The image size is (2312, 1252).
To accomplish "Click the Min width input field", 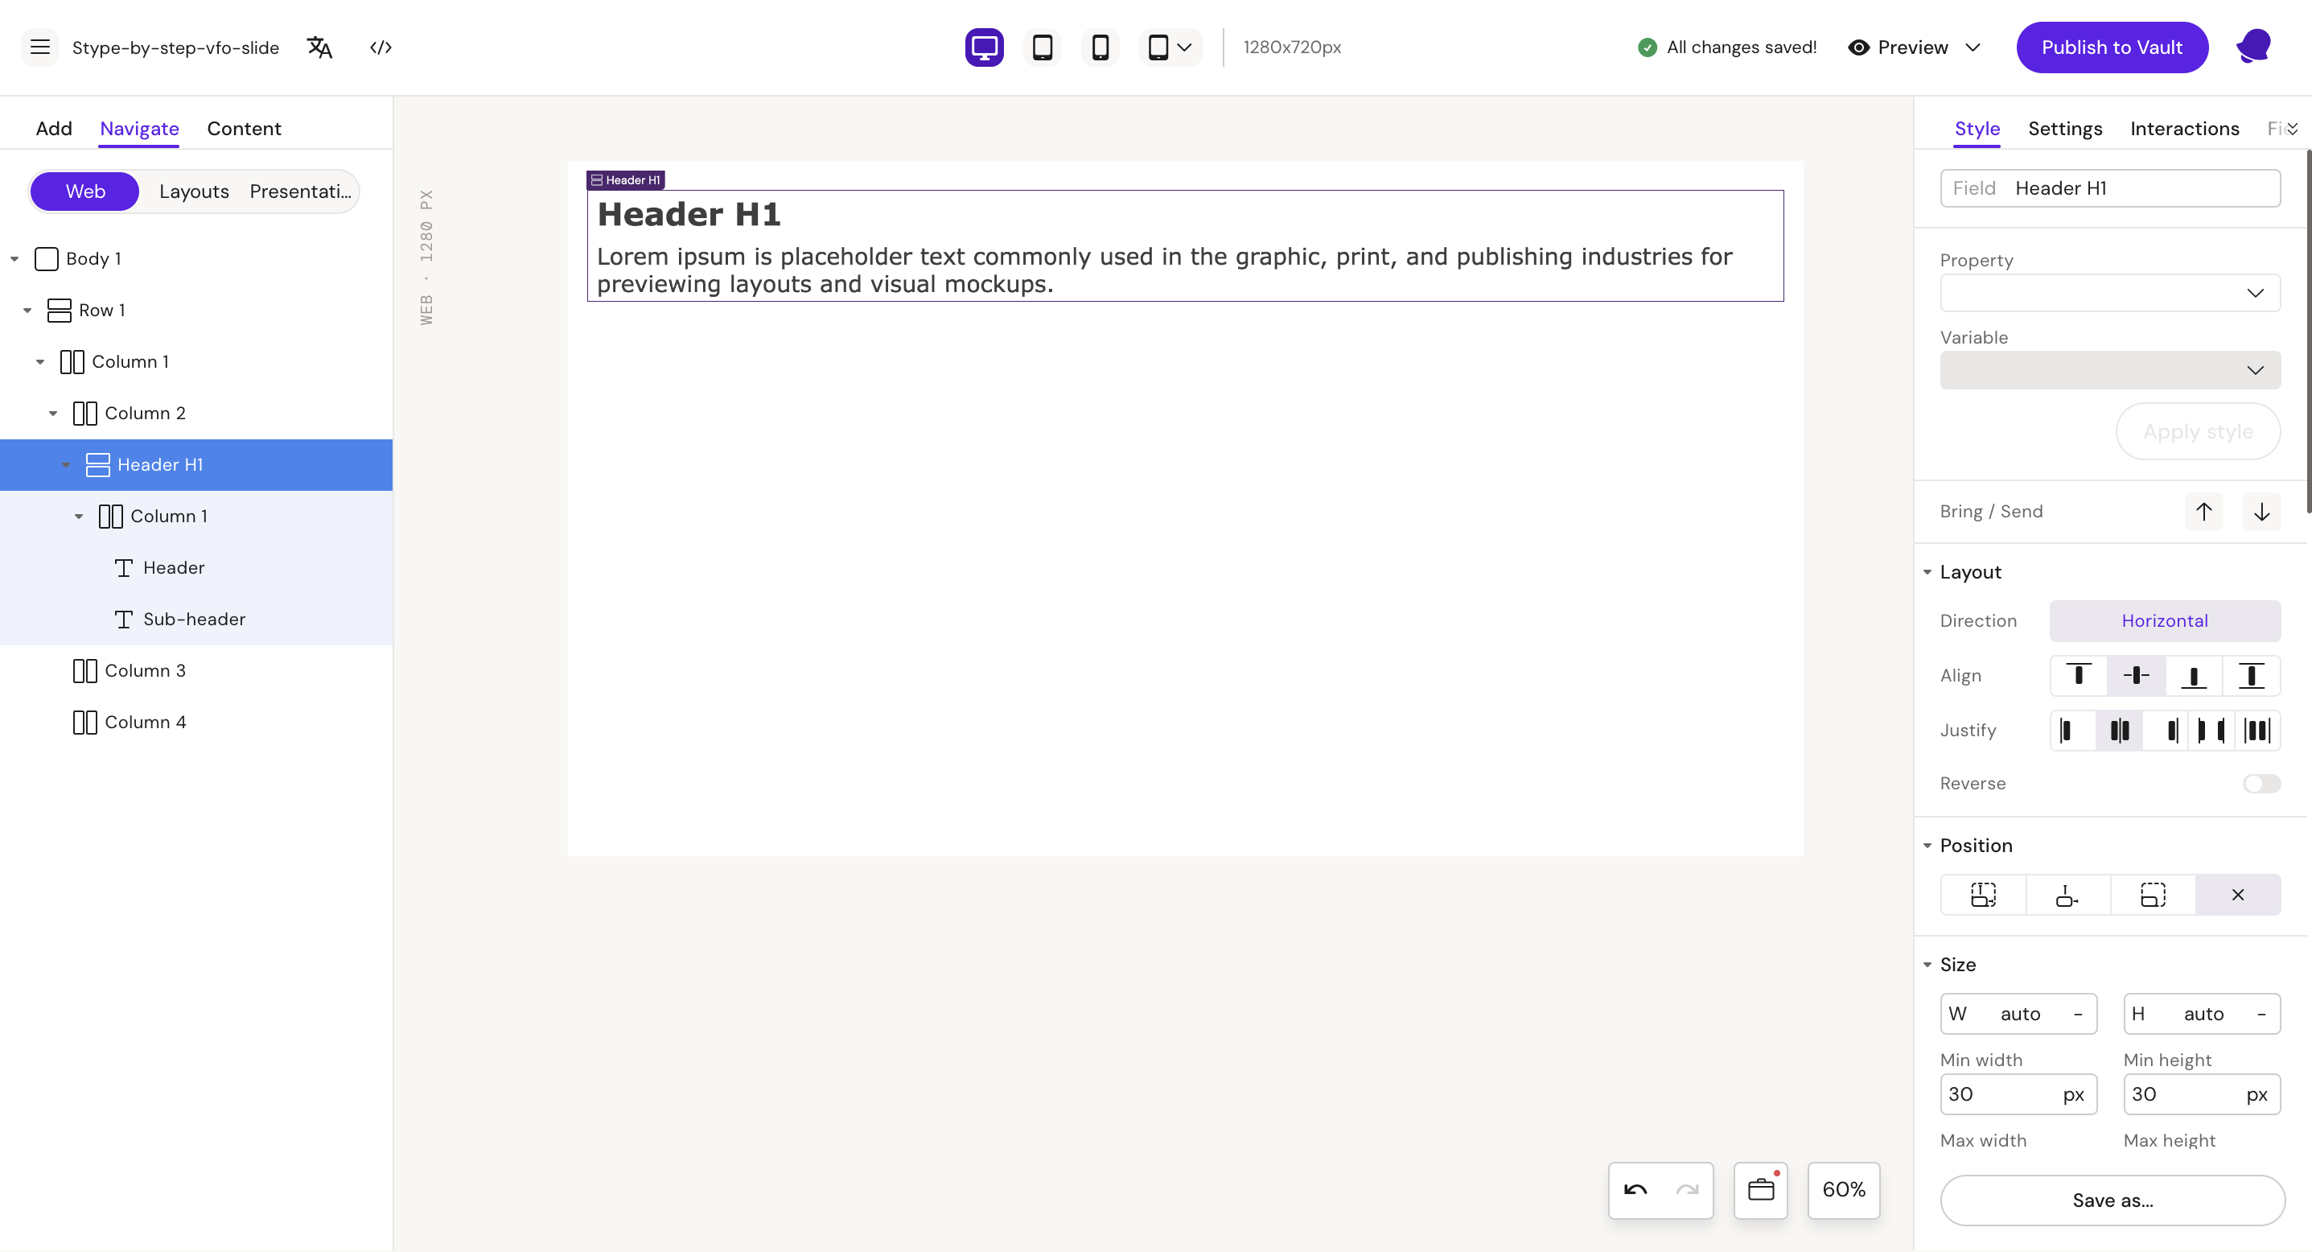I will point(2018,1094).
